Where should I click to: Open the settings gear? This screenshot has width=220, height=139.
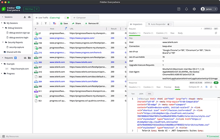click(194, 9)
